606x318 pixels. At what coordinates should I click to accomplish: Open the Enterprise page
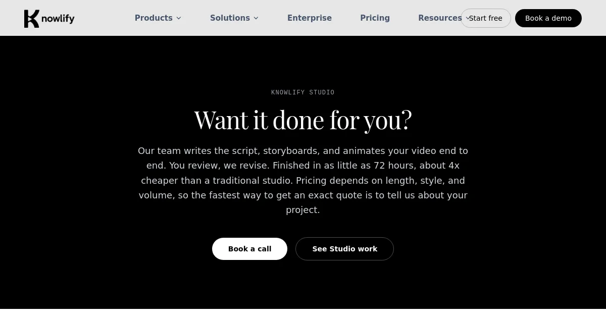pyautogui.click(x=310, y=18)
